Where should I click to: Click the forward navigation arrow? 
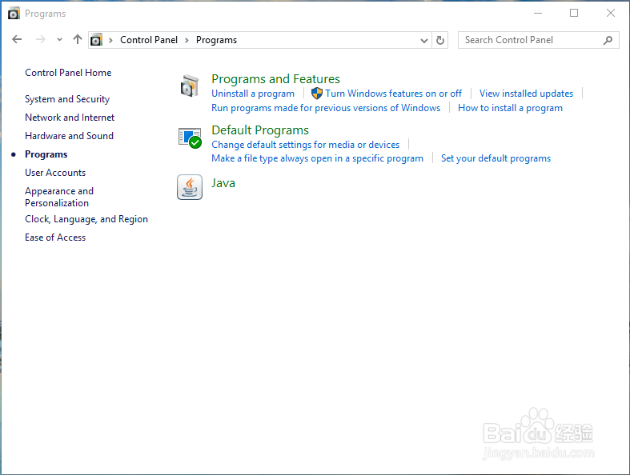pos(41,39)
